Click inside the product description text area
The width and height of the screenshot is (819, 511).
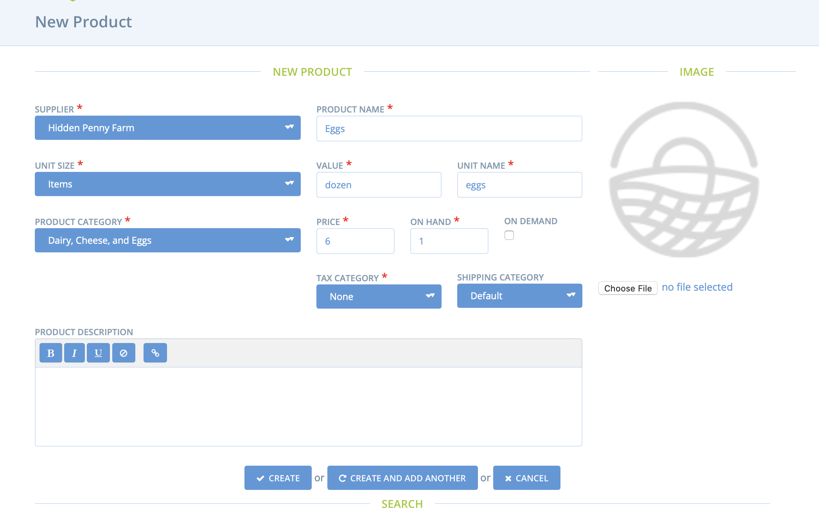pyautogui.click(x=308, y=406)
